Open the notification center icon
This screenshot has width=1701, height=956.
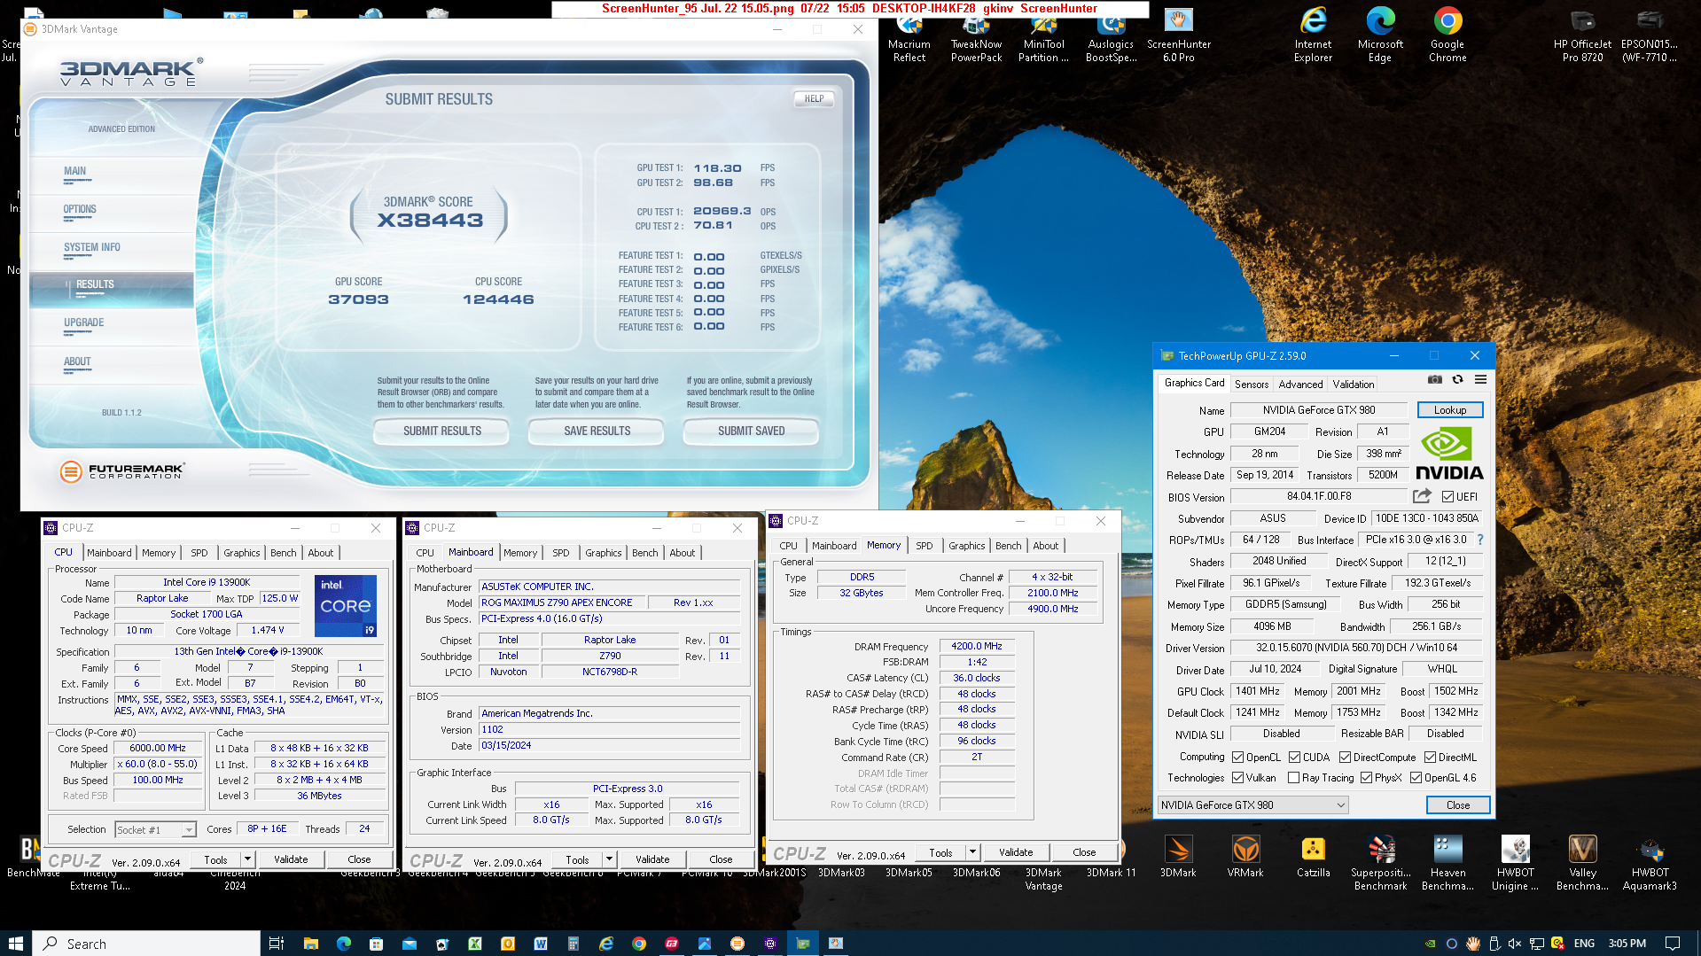pos(1672,943)
